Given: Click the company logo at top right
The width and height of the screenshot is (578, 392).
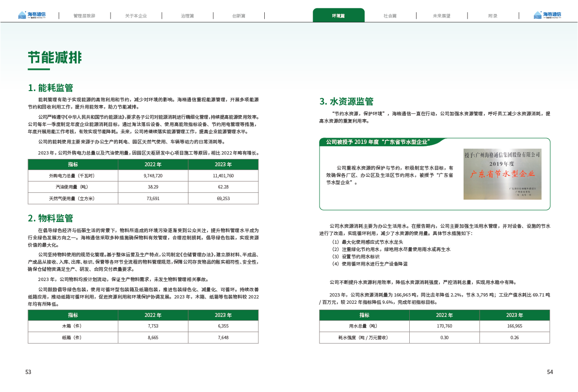Looking at the screenshot, I should coord(546,15).
